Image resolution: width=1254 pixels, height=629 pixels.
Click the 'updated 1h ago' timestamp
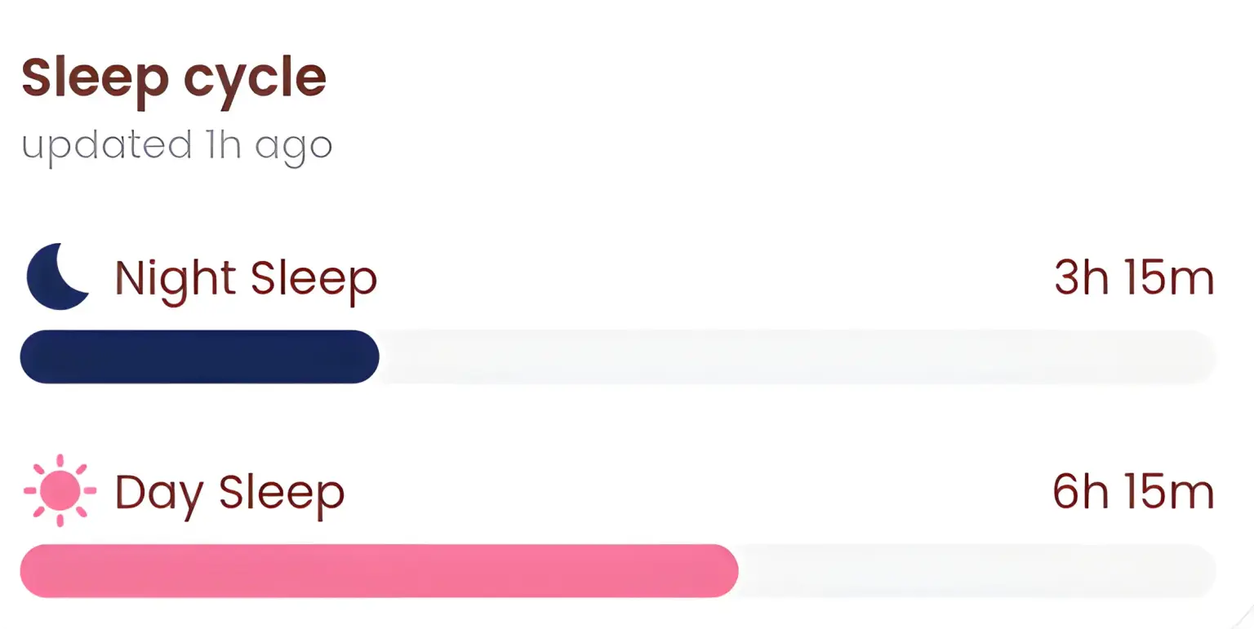176,145
